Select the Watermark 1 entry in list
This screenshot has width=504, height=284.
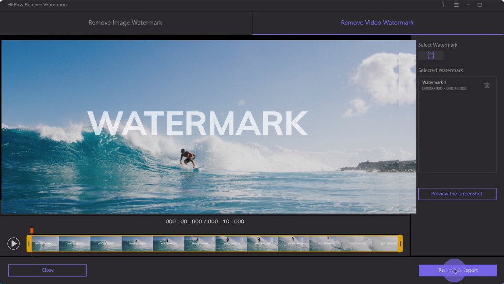(x=450, y=85)
